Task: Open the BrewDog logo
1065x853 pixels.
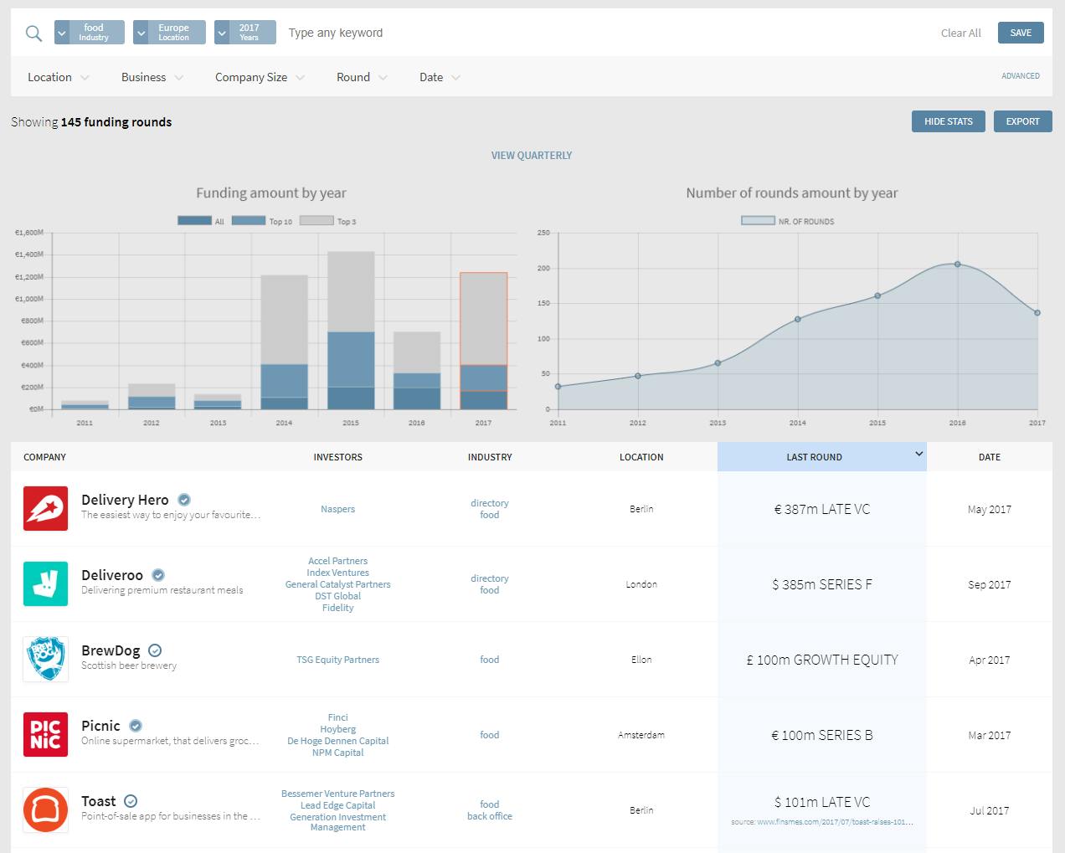Action: click(45, 659)
